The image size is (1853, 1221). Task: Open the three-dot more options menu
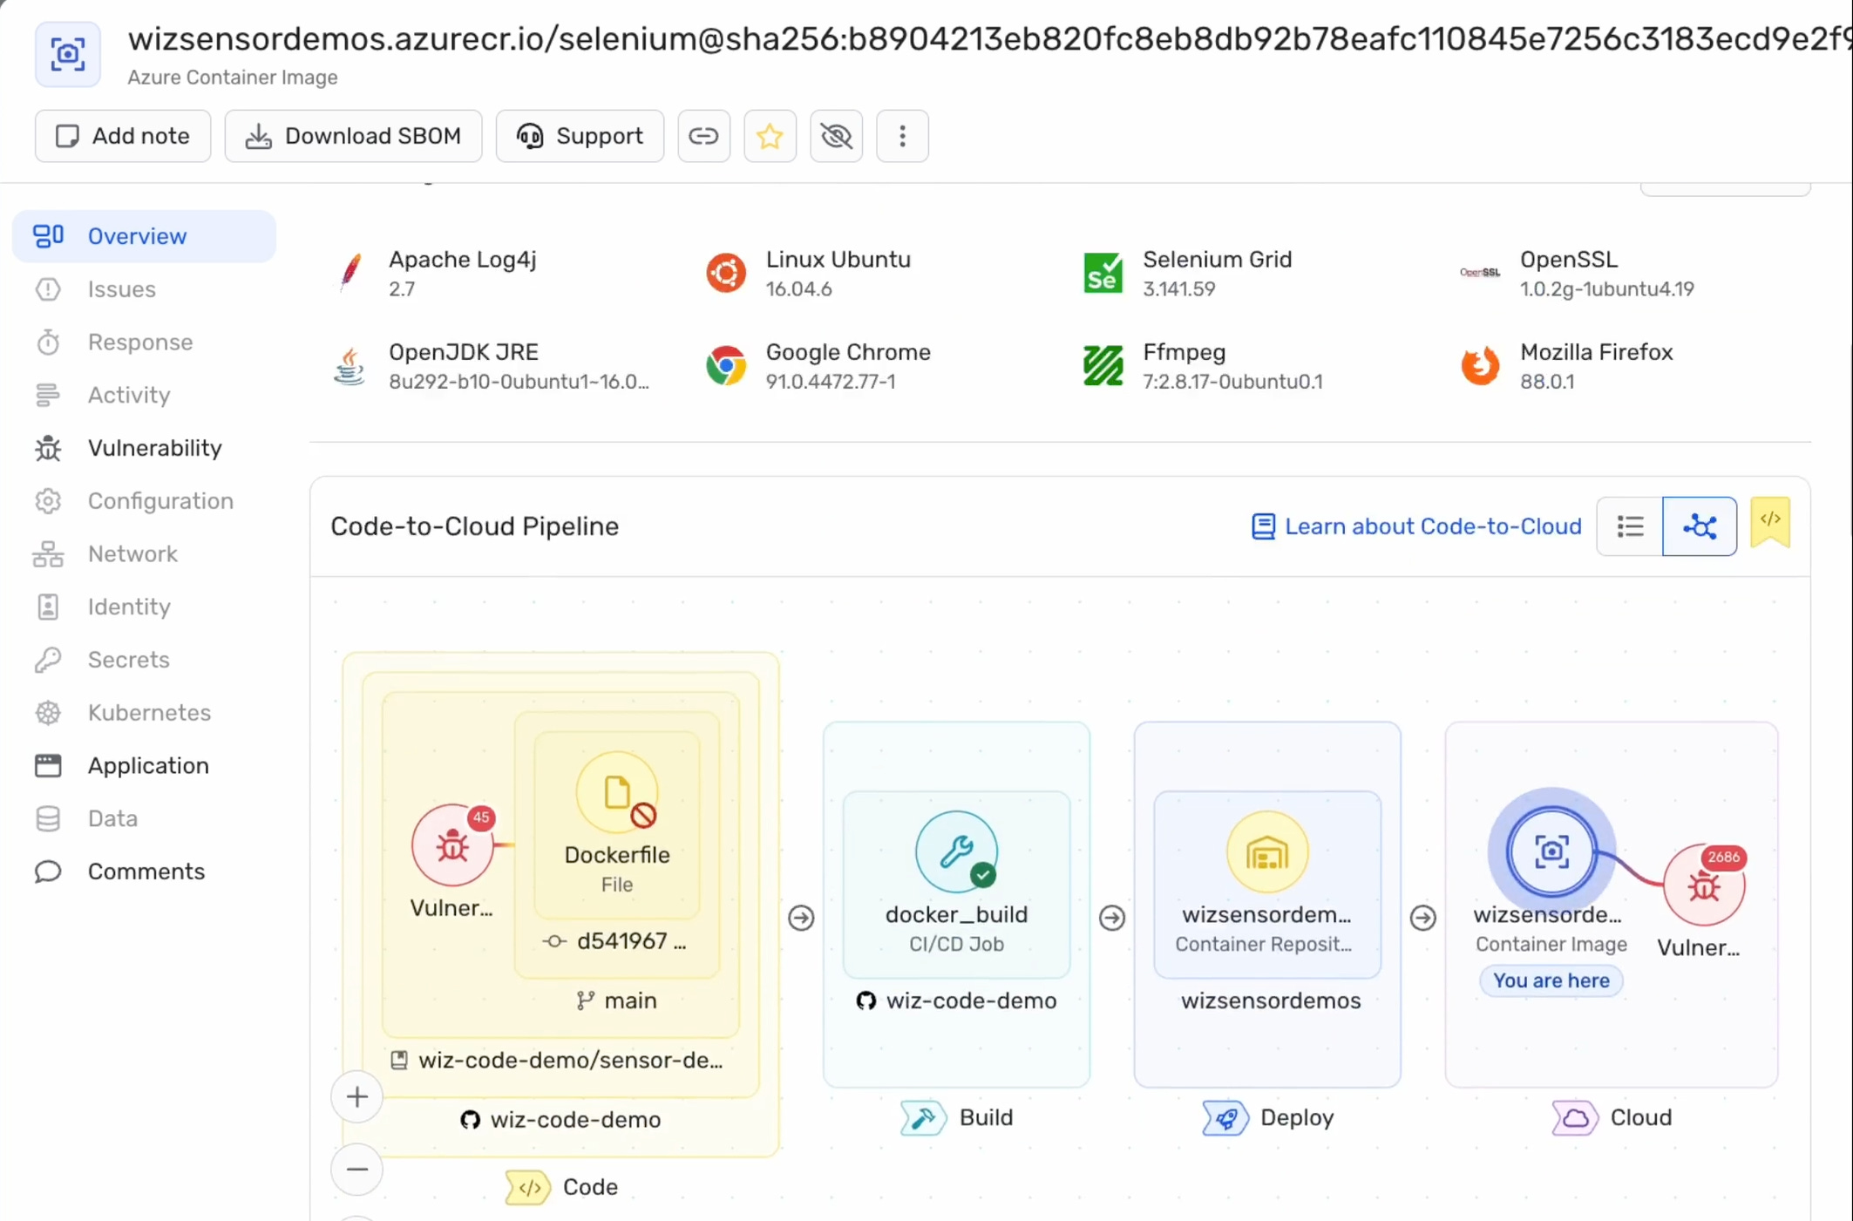902,136
